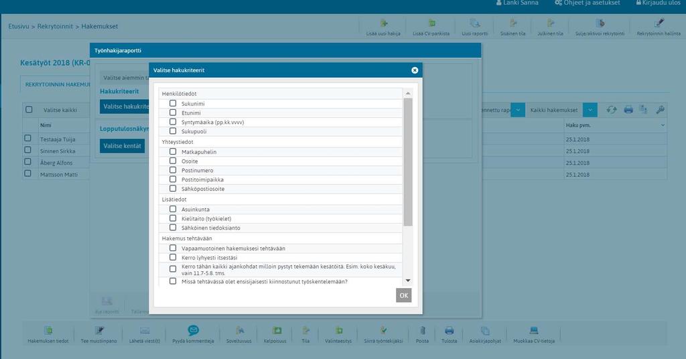The width and height of the screenshot is (686, 359).
Task: Click the criteria list scrollbar thumb
Action: tap(408, 162)
